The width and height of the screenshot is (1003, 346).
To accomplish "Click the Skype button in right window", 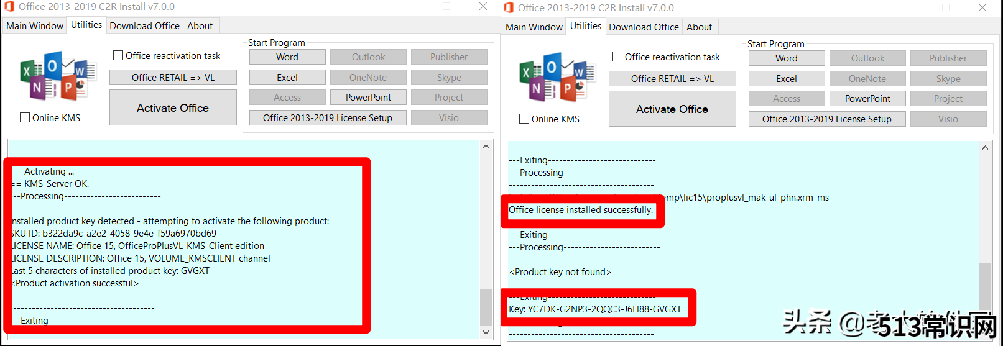I will click(948, 79).
